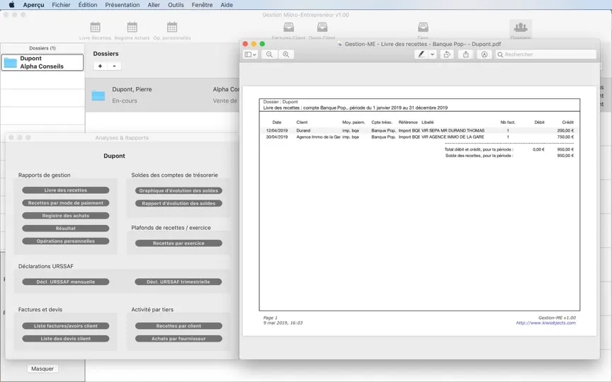612x382 pixels.
Task: Share the PDF document
Action: (465, 54)
